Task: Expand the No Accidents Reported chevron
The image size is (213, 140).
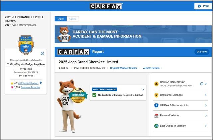Action: click(143, 89)
